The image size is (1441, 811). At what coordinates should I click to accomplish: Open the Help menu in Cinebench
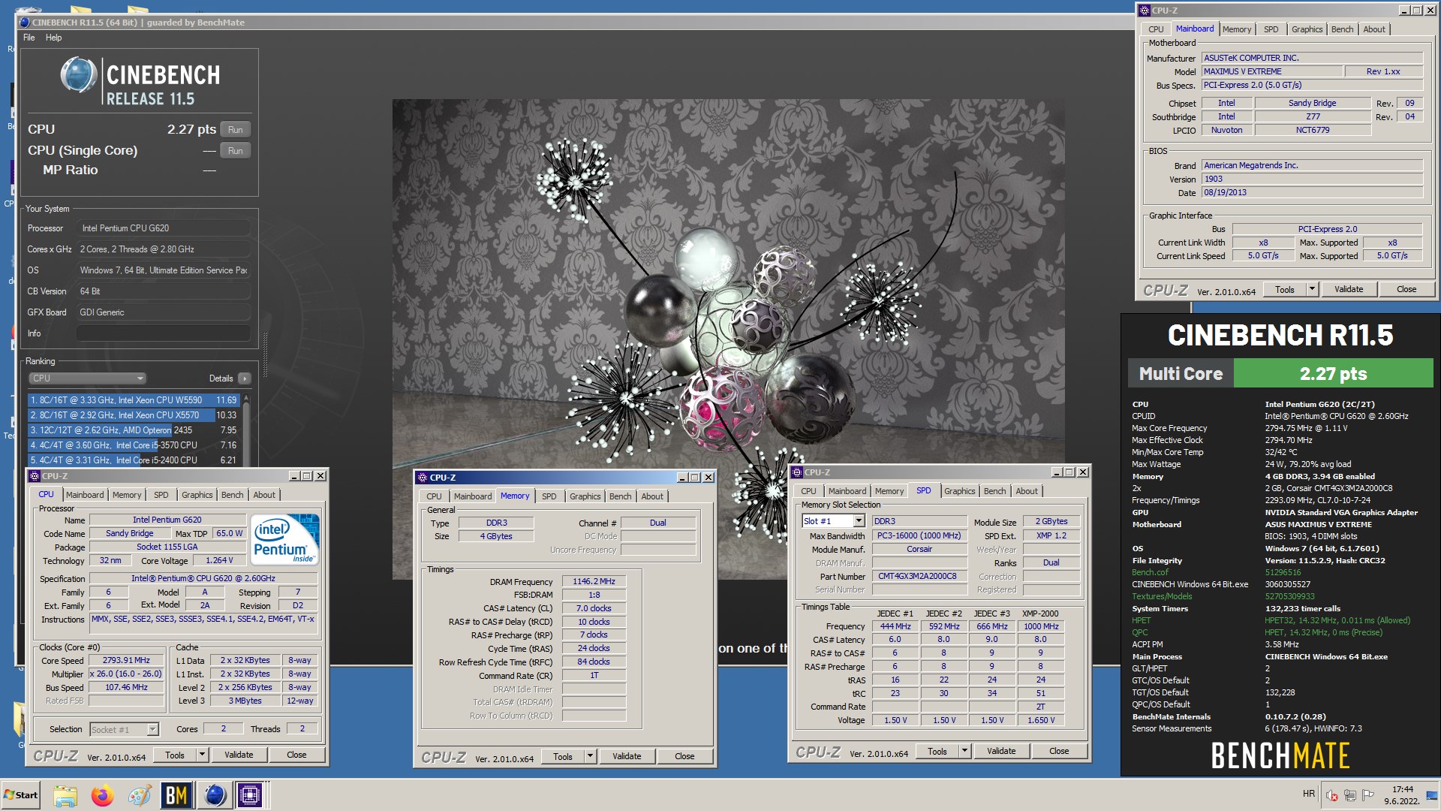tap(53, 38)
